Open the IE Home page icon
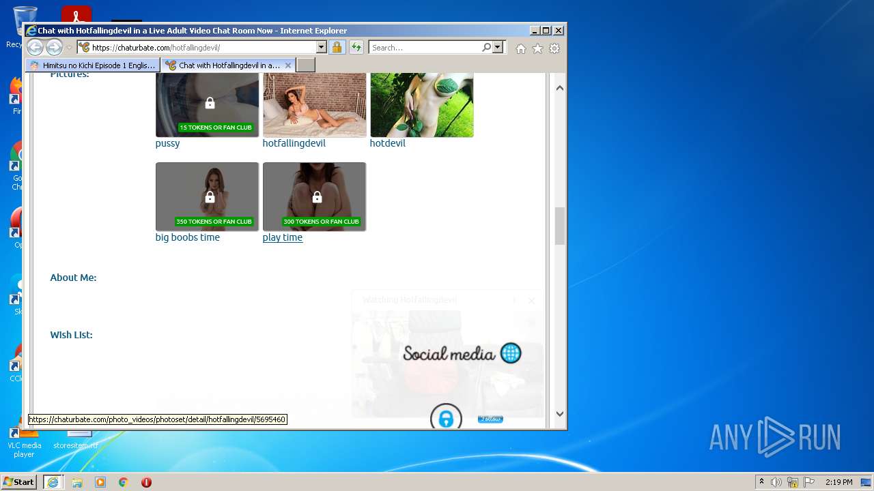This screenshot has height=491, width=874. click(x=521, y=48)
